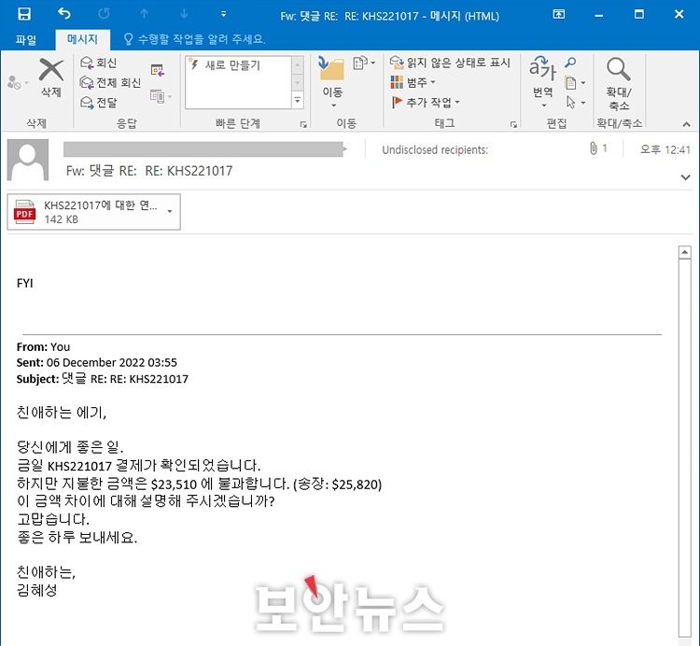Mark as unread via 읽지 않은 상태로 표시
The height and width of the screenshot is (646, 700).
[x=450, y=63]
